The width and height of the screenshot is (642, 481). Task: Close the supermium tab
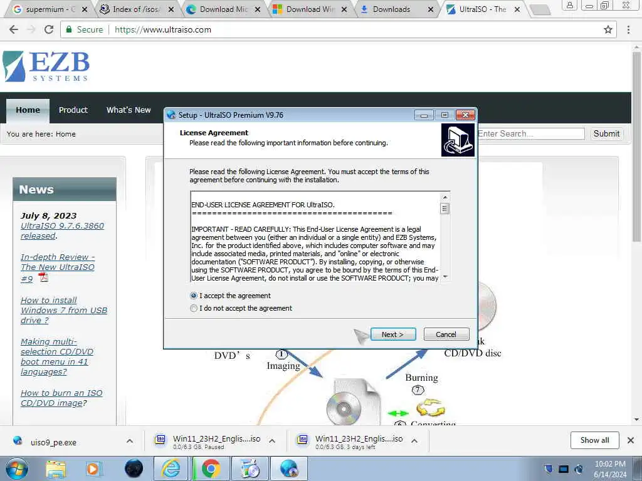(85, 9)
